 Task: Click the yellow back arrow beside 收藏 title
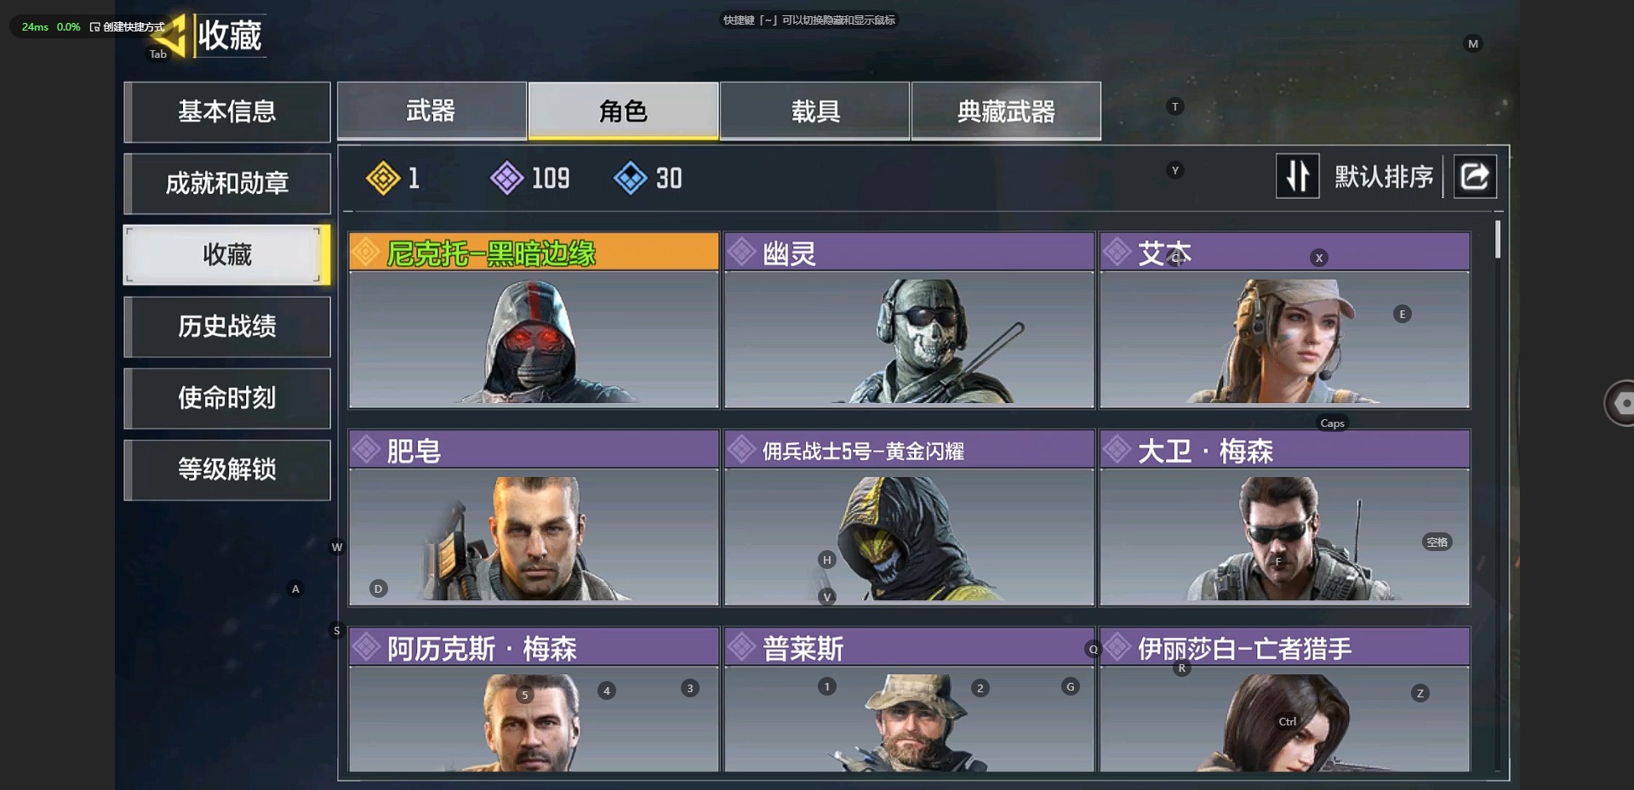click(x=171, y=37)
